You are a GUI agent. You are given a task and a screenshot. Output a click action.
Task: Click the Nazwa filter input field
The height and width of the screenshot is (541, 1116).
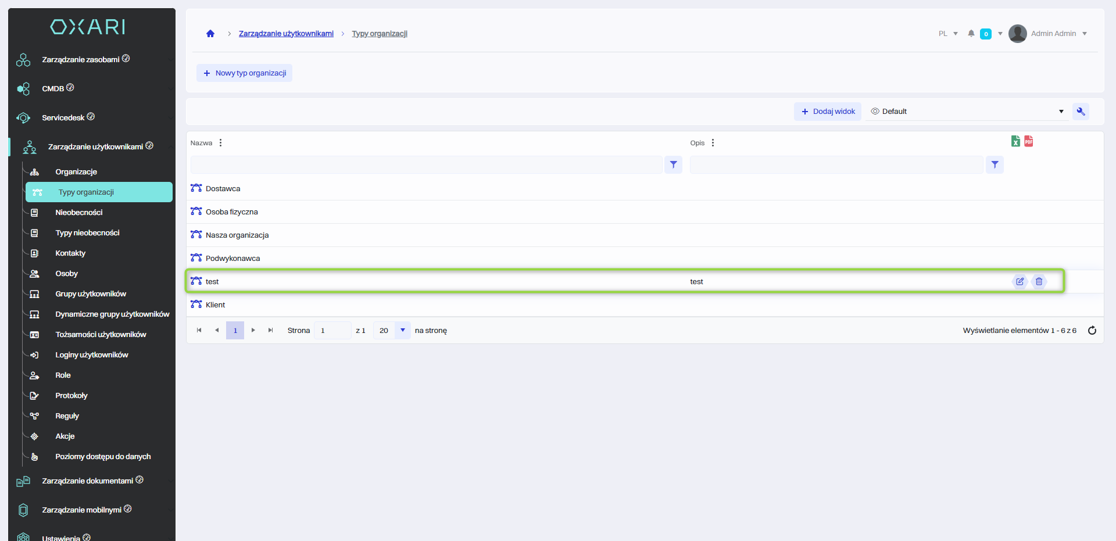click(426, 165)
